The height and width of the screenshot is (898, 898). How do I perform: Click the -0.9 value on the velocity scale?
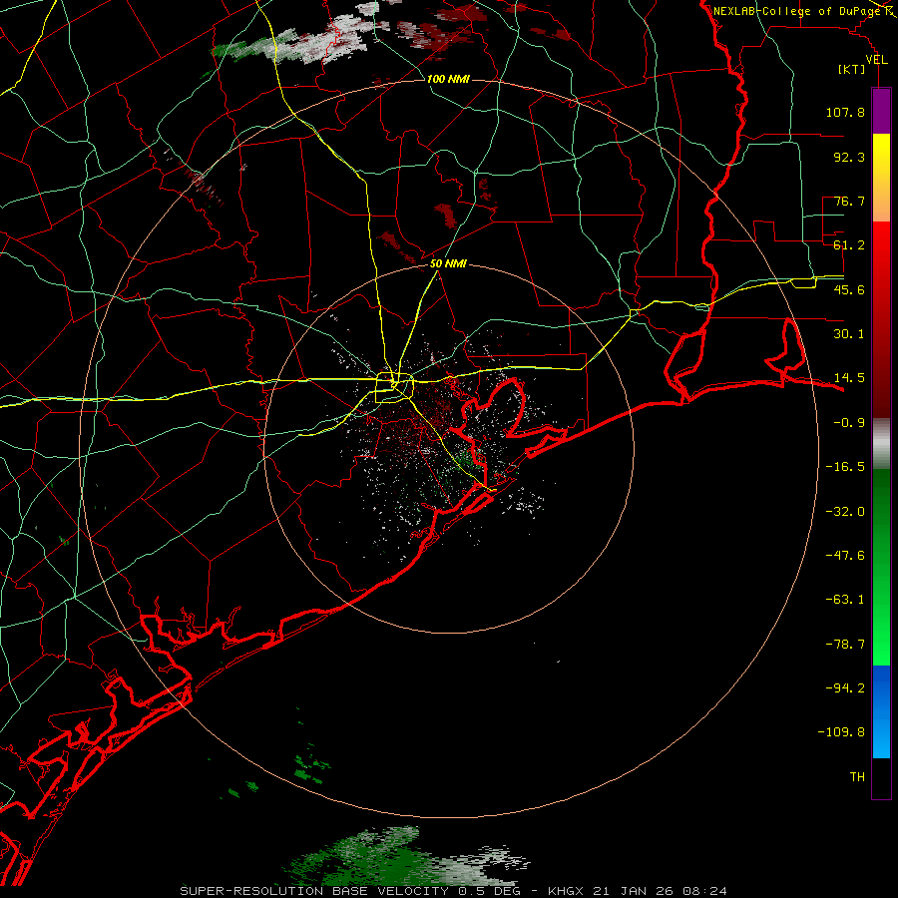[x=849, y=423]
